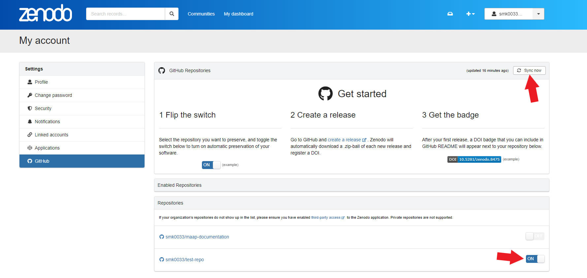Click the large GitHub logo by Get started
This screenshot has height=278, width=587.
(325, 94)
